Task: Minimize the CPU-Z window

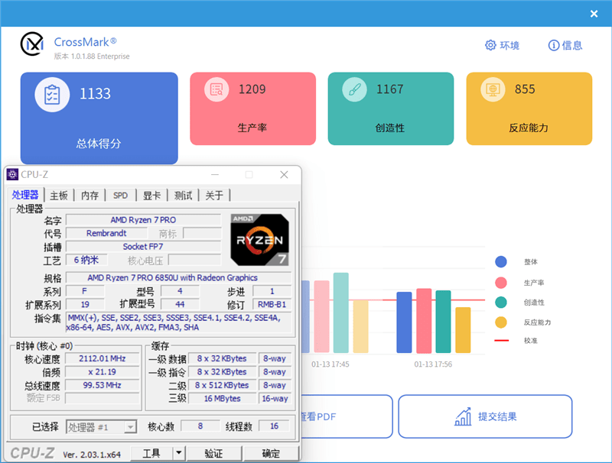Action: [x=215, y=175]
